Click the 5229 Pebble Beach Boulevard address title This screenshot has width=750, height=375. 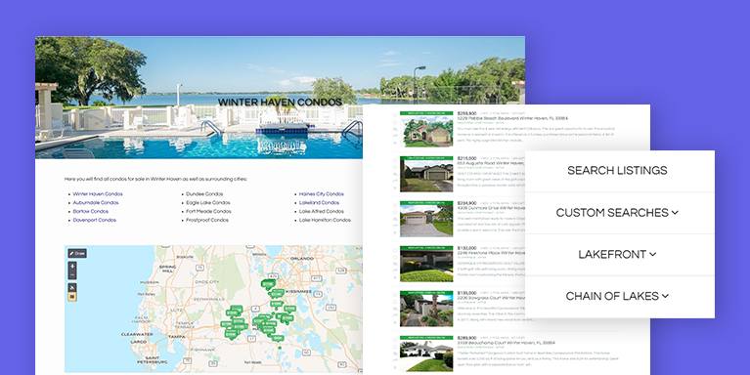tap(512, 118)
